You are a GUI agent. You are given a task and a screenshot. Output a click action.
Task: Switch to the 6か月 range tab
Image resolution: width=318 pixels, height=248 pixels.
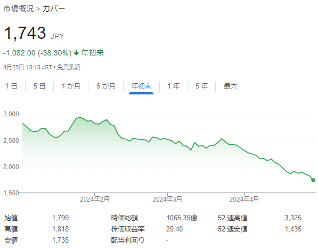[x=105, y=86]
